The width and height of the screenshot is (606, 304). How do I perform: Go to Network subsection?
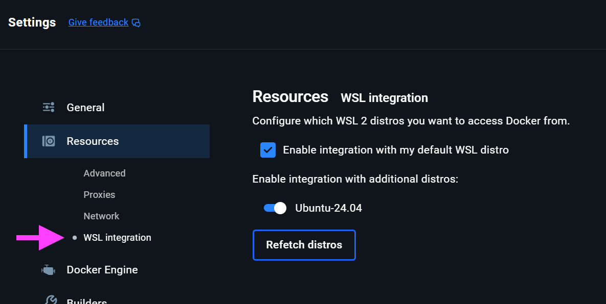point(101,216)
